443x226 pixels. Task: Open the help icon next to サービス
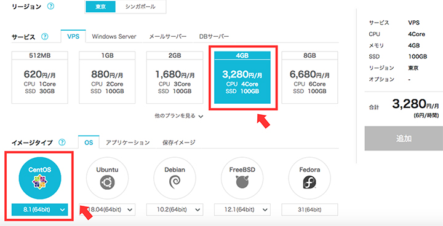[x=45, y=36]
